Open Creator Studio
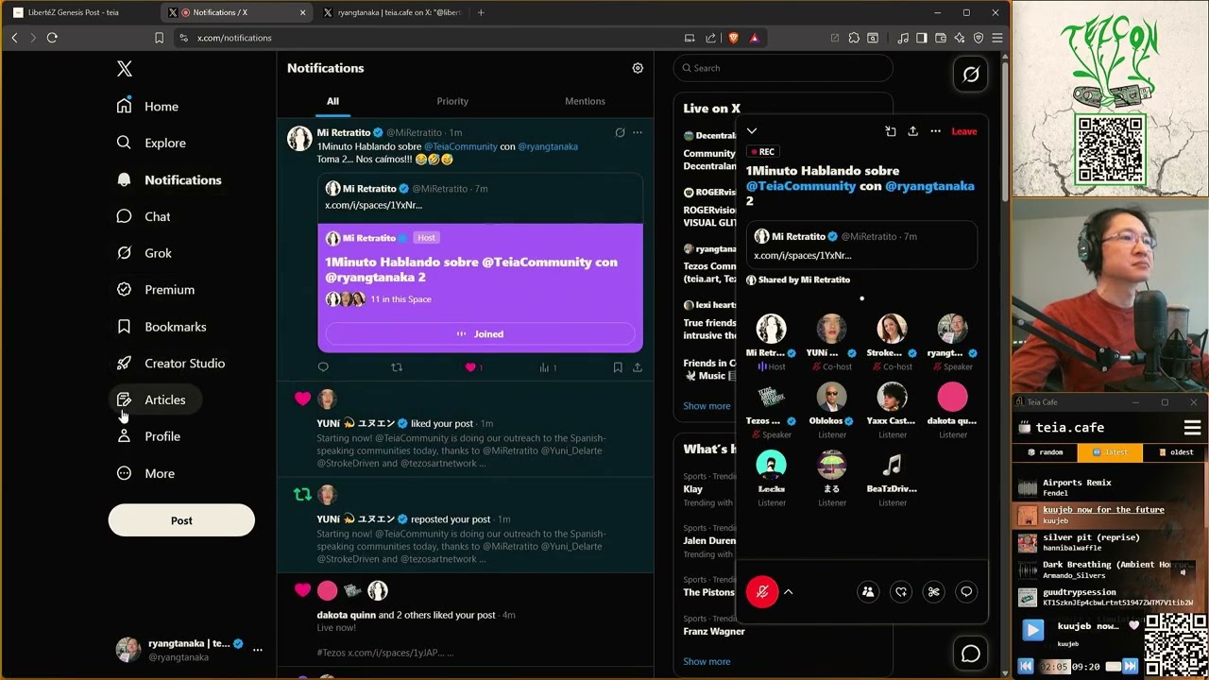The image size is (1209, 680). tap(171, 364)
